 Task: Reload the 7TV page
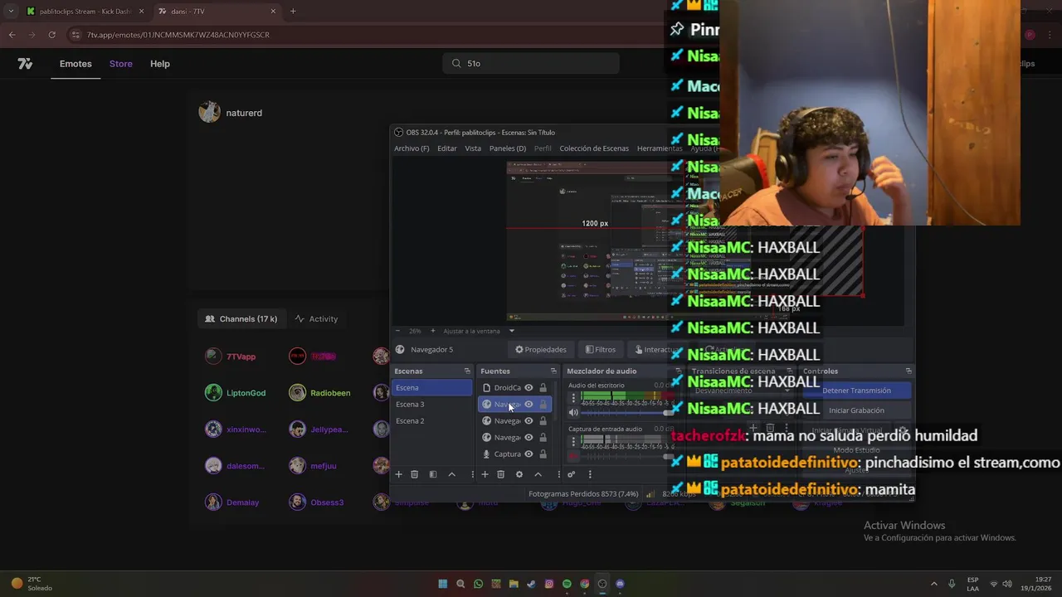[51, 35]
